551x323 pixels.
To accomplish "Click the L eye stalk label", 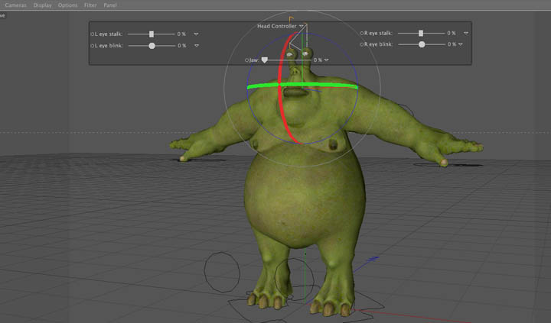I will [x=109, y=34].
